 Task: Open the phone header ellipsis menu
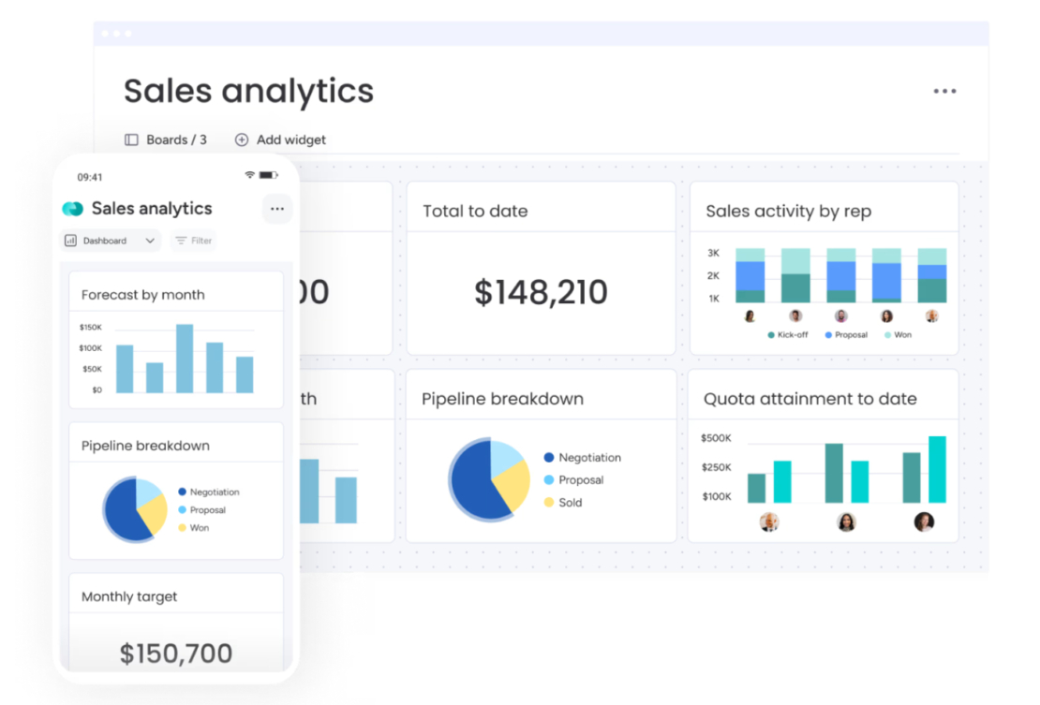point(276,209)
